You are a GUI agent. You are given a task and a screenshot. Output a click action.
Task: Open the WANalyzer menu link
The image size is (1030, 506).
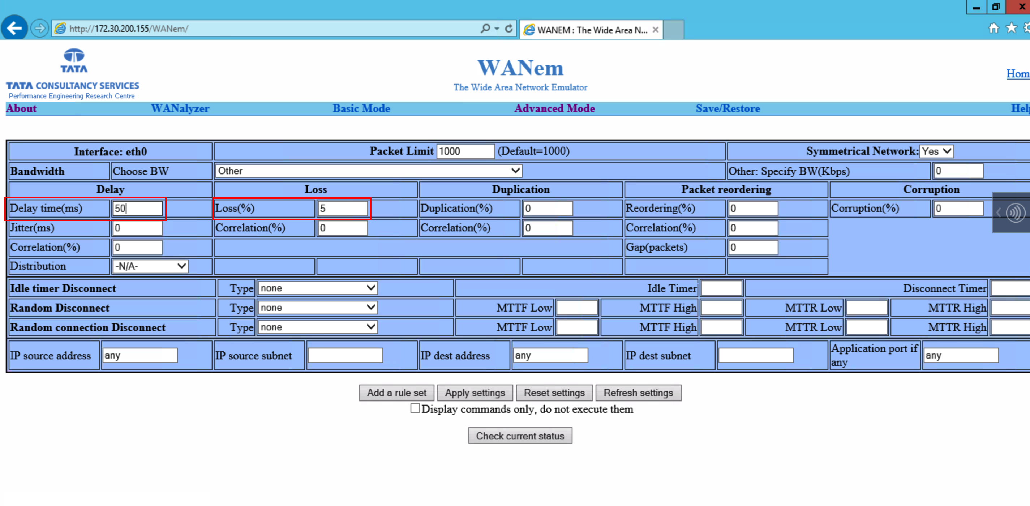pyautogui.click(x=180, y=108)
